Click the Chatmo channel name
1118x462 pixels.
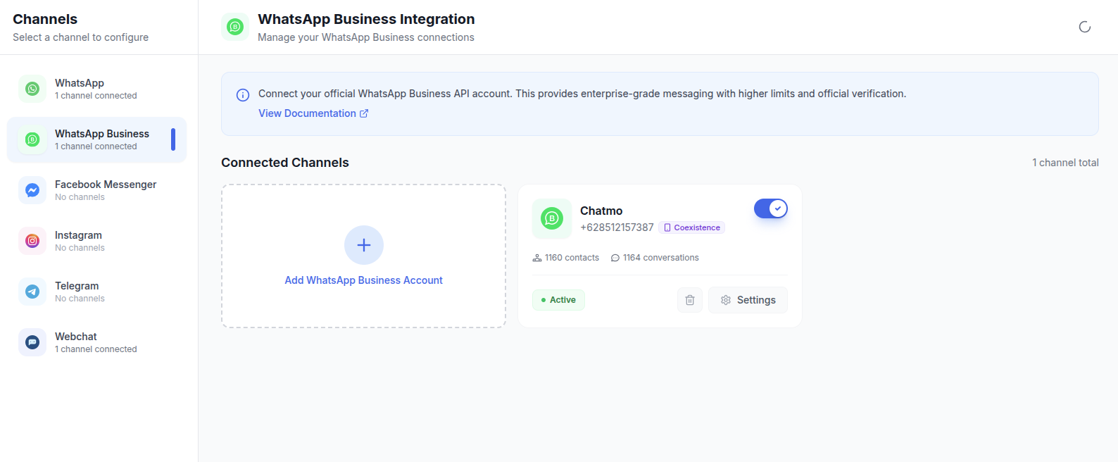[601, 211]
